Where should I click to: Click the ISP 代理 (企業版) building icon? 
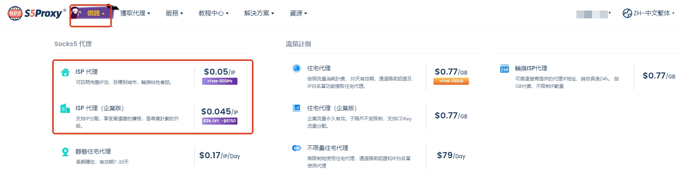65,108
